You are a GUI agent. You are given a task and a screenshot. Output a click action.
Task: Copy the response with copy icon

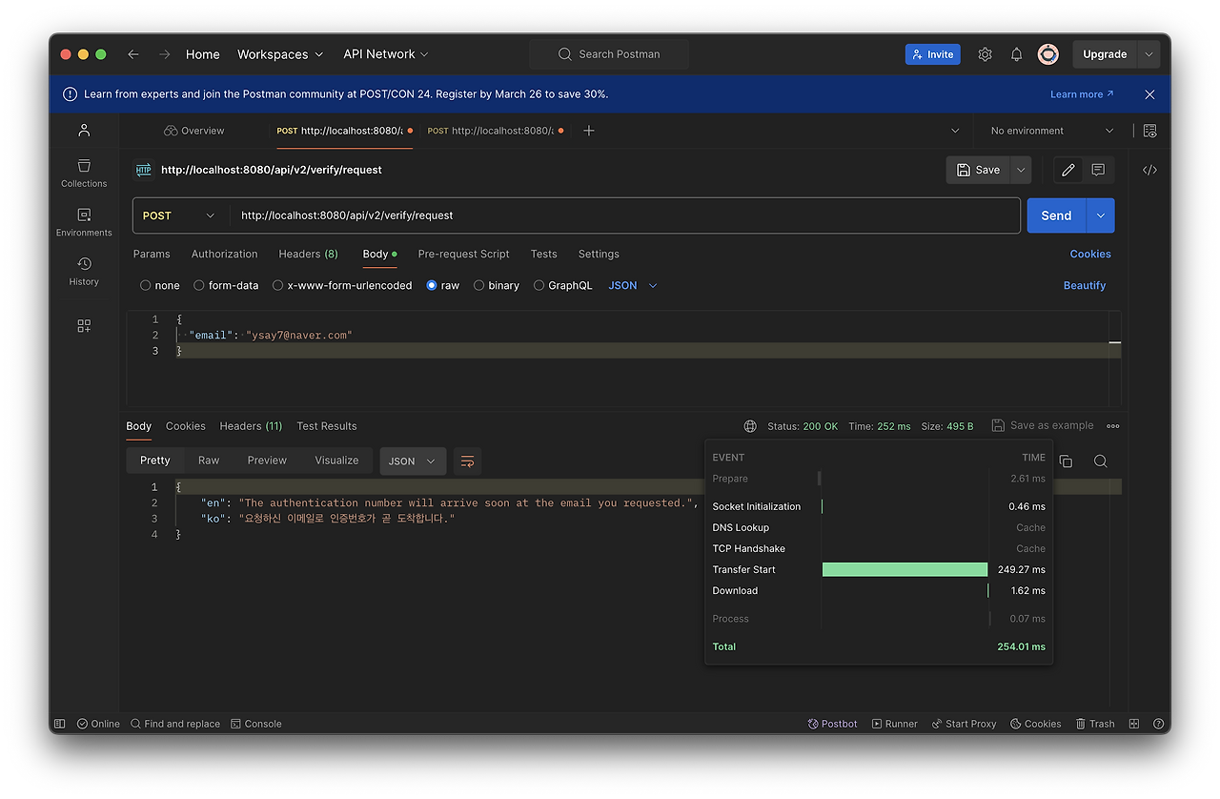click(1066, 461)
